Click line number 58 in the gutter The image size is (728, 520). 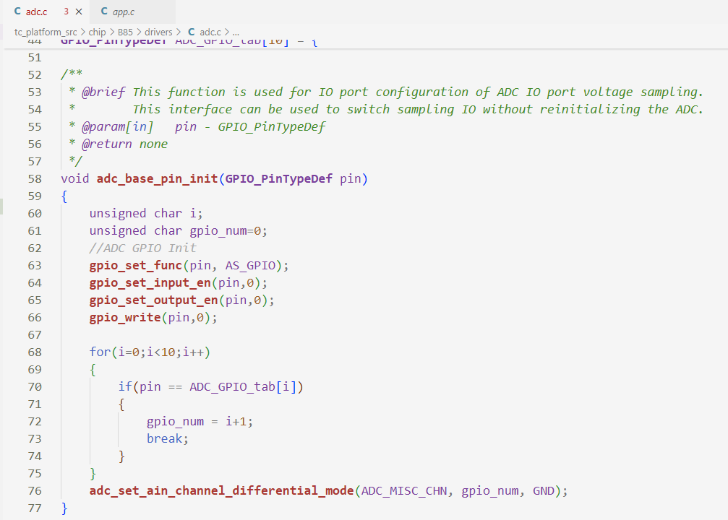[x=34, y=178]
